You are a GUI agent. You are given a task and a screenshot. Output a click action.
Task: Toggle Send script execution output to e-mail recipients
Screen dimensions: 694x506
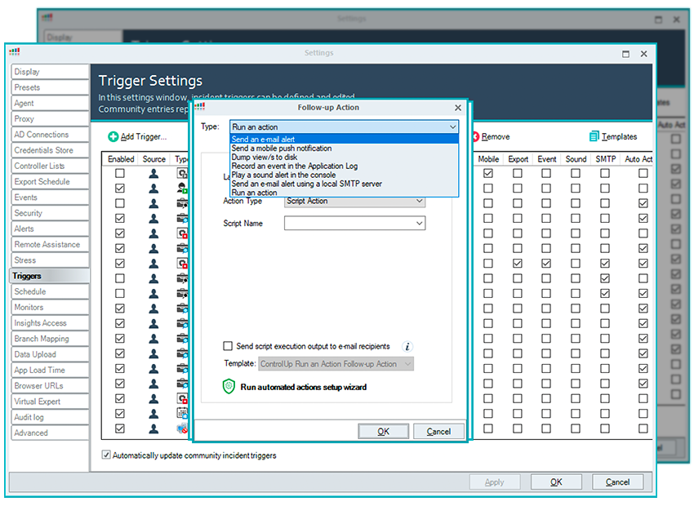point(228,346)
